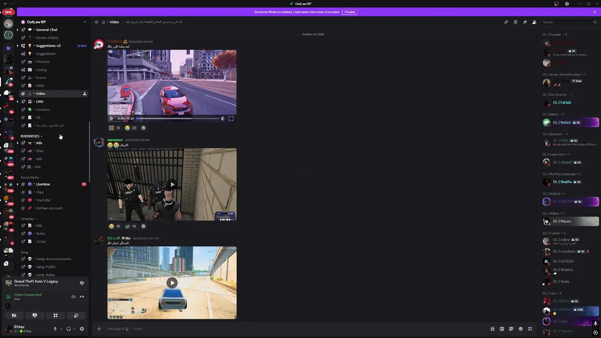Viewport: 601px width, 338px height.
Task: Seek in the THANOS video progress bar
Action: [x=177, y=118]
